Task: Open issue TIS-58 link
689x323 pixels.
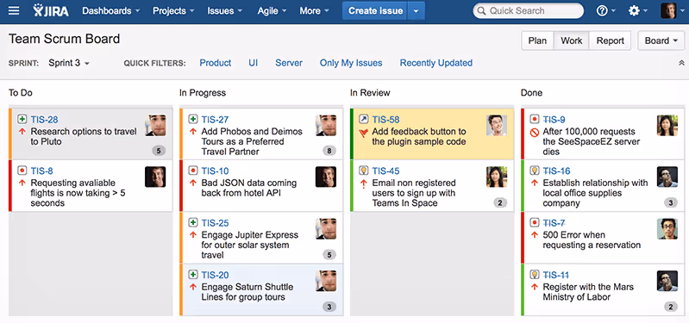Action: [385, 120]
